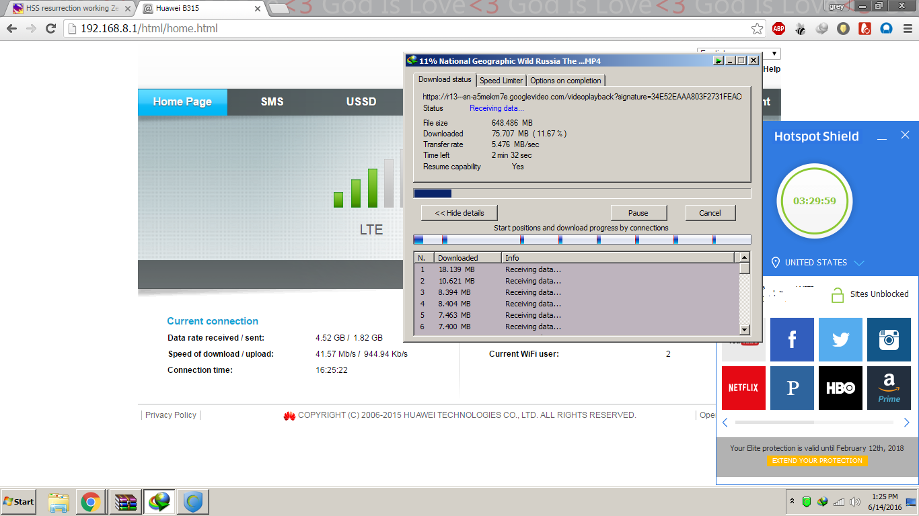Click the network signal tray icon
Viewport: 919px width, 516px height.
(839, 502)
